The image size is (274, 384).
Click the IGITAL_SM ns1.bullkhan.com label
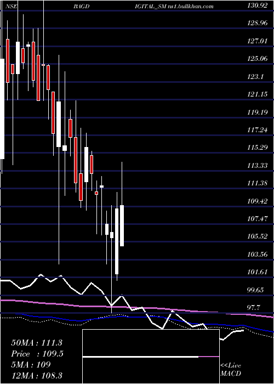pos(174,7)
